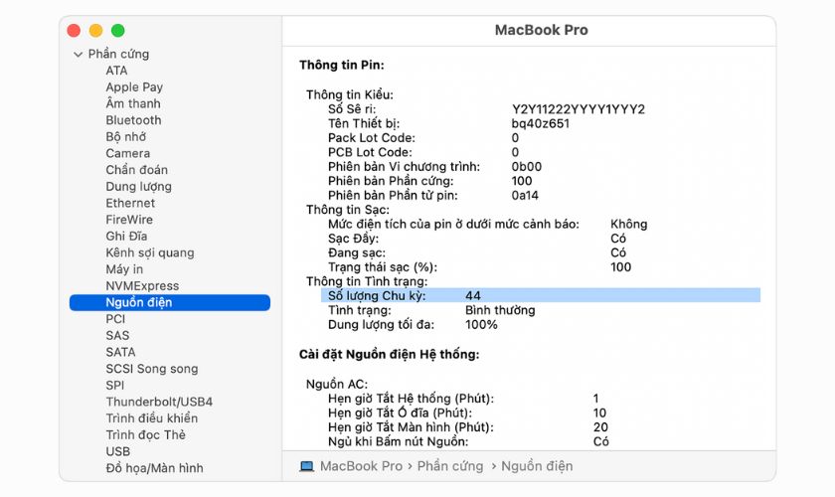835x497 pixels.
Task: Click the Thông tin Kiểu subheading
Action: point(349,94)
